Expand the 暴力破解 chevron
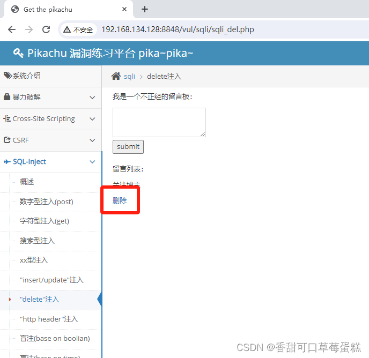369x358 pixels. 92,98
